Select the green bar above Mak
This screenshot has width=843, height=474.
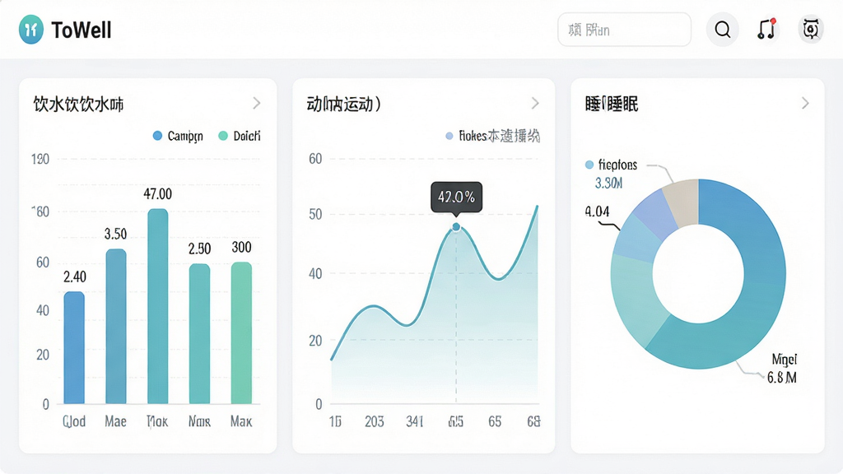pyautogui.click(x=241, y=333)
